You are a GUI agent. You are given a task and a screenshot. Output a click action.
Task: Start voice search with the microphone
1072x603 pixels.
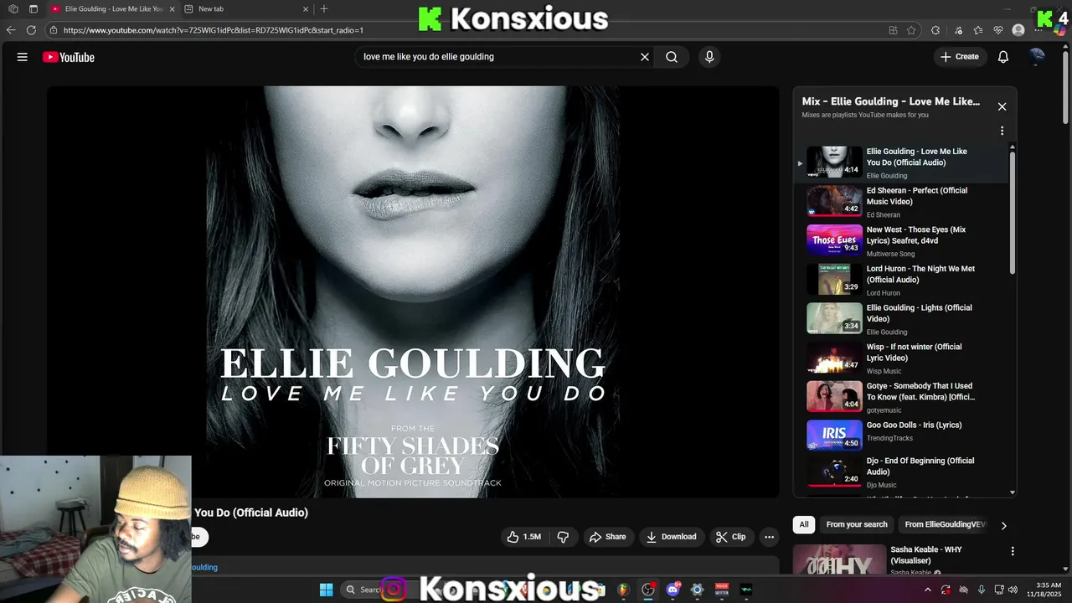pyautogui.click(x=709, y=57)
